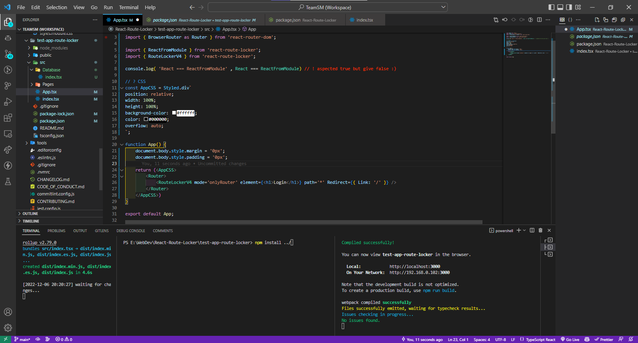The width and height of the screenshot is (638, 343).
Task: Close the terminal panel with X
Action: tap(549, 230)
